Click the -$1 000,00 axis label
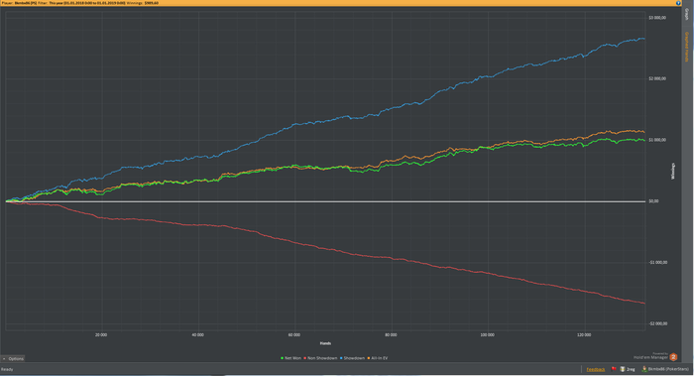This screenshot has width=694, height=376. point(657,262)
